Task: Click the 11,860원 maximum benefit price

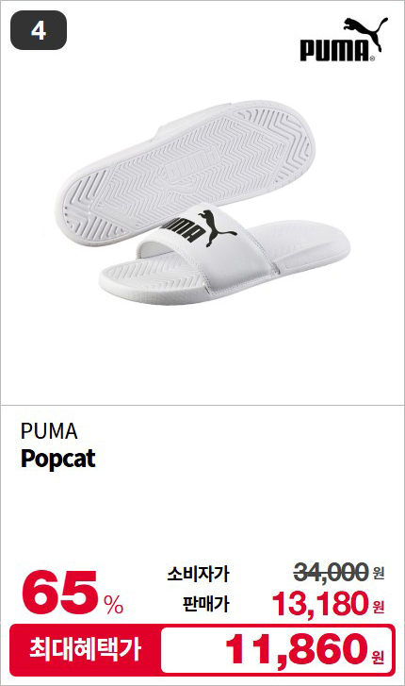Action: [x=304, y=650]
